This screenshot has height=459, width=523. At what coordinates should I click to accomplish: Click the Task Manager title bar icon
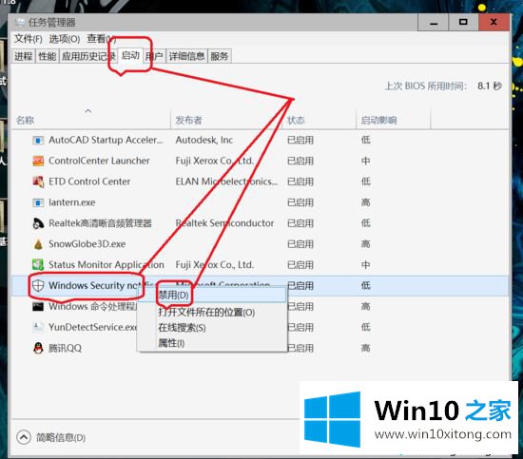20,23
